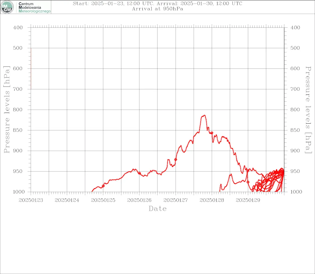Click the left axis 600 label
The image size is (315, 274).
(18, 68)
